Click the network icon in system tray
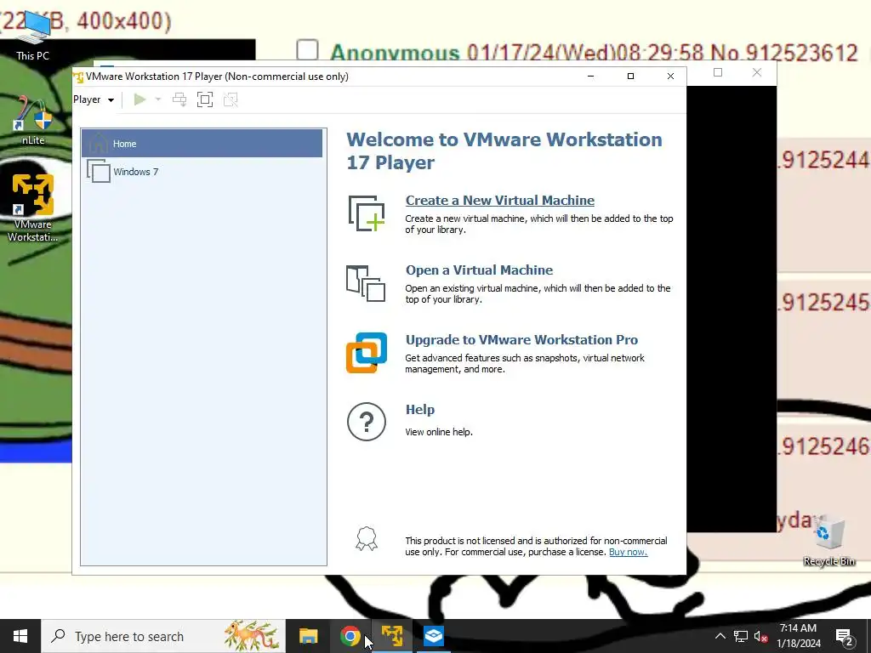 [741, 636]
